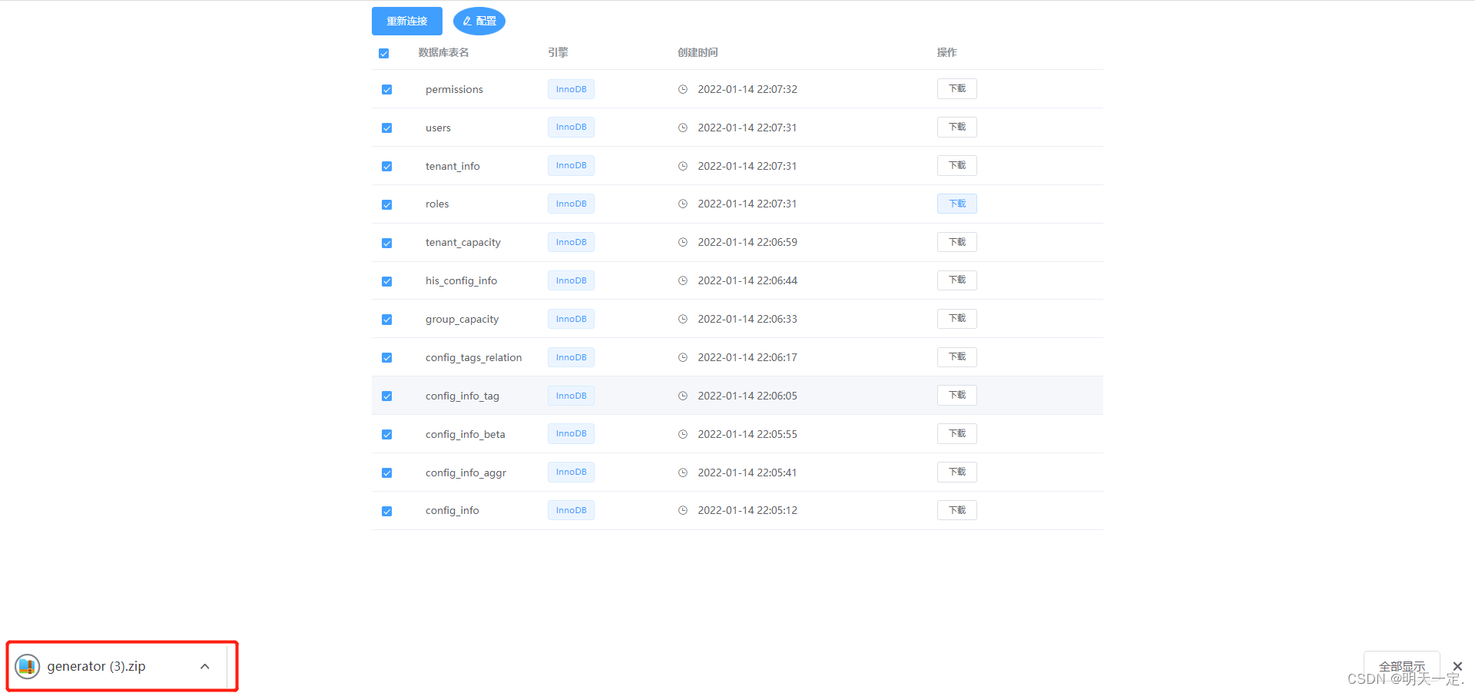Select the config_info_beta table name
This screenshot has width=1475, height=693.
click(x=465, y=434)
